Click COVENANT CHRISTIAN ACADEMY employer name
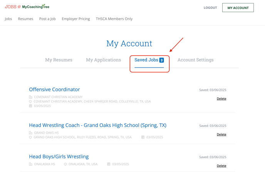 pos(58,97)
